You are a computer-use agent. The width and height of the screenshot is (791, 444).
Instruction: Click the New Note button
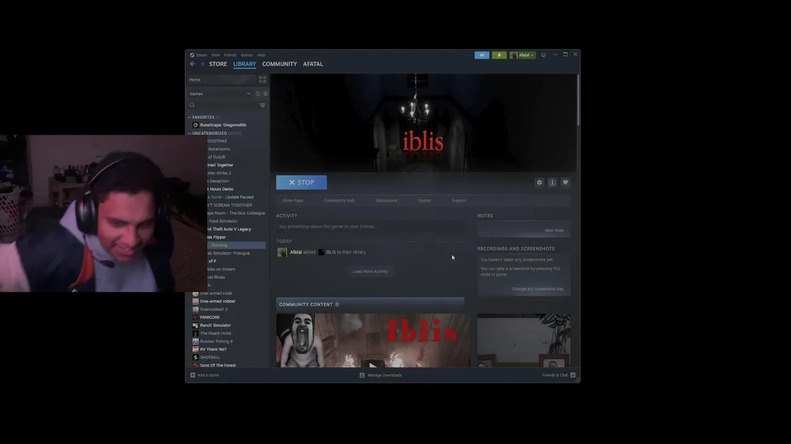coord(554,231)
